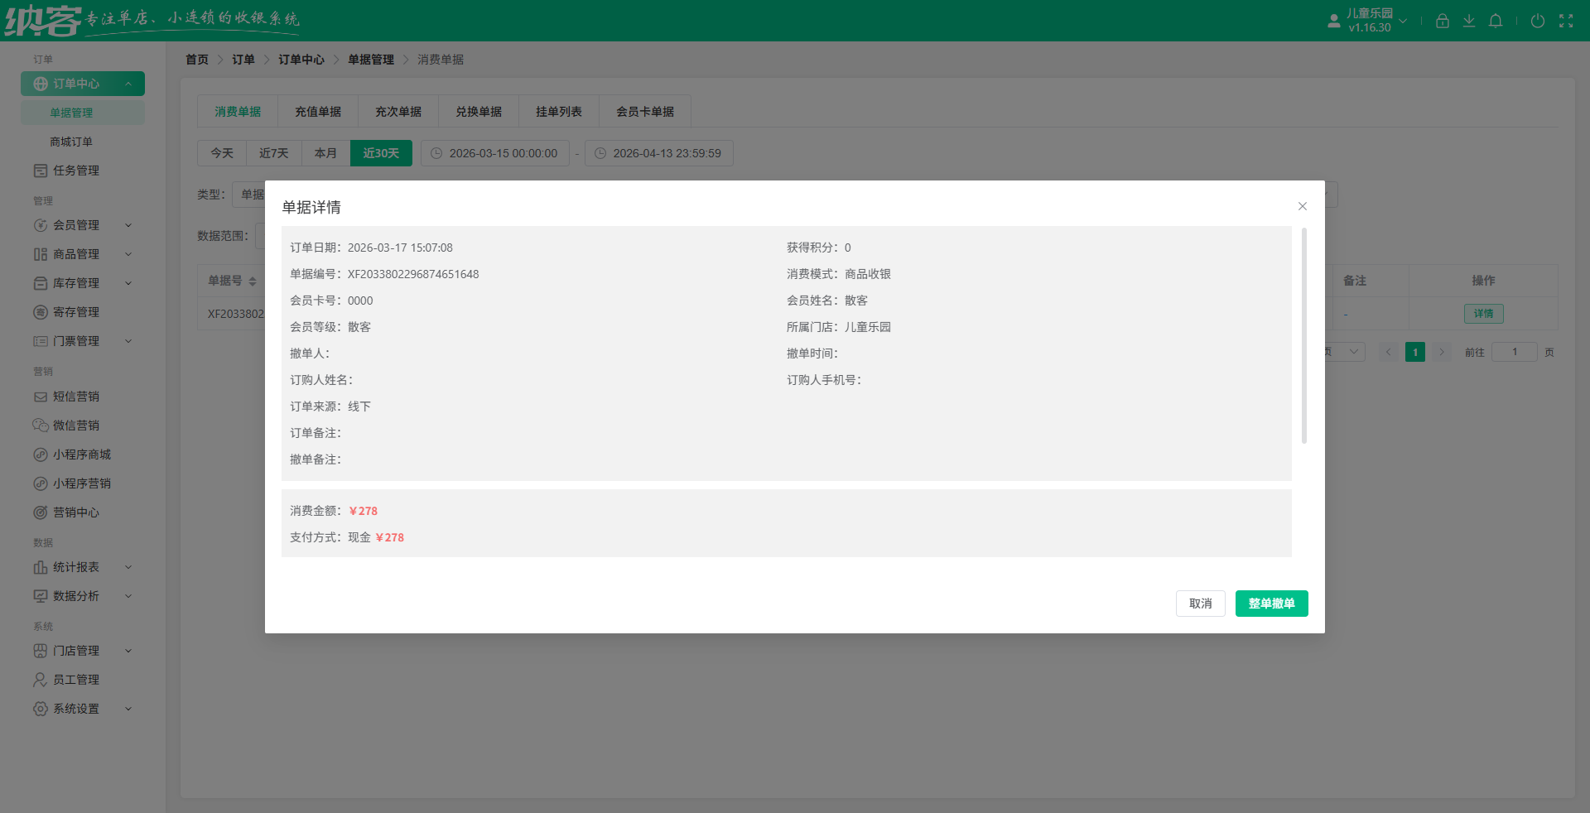This screenshot has width=1590, height=813.
Task: Click the dialog's vertical scrollbar
Action: click(1303, 335)
